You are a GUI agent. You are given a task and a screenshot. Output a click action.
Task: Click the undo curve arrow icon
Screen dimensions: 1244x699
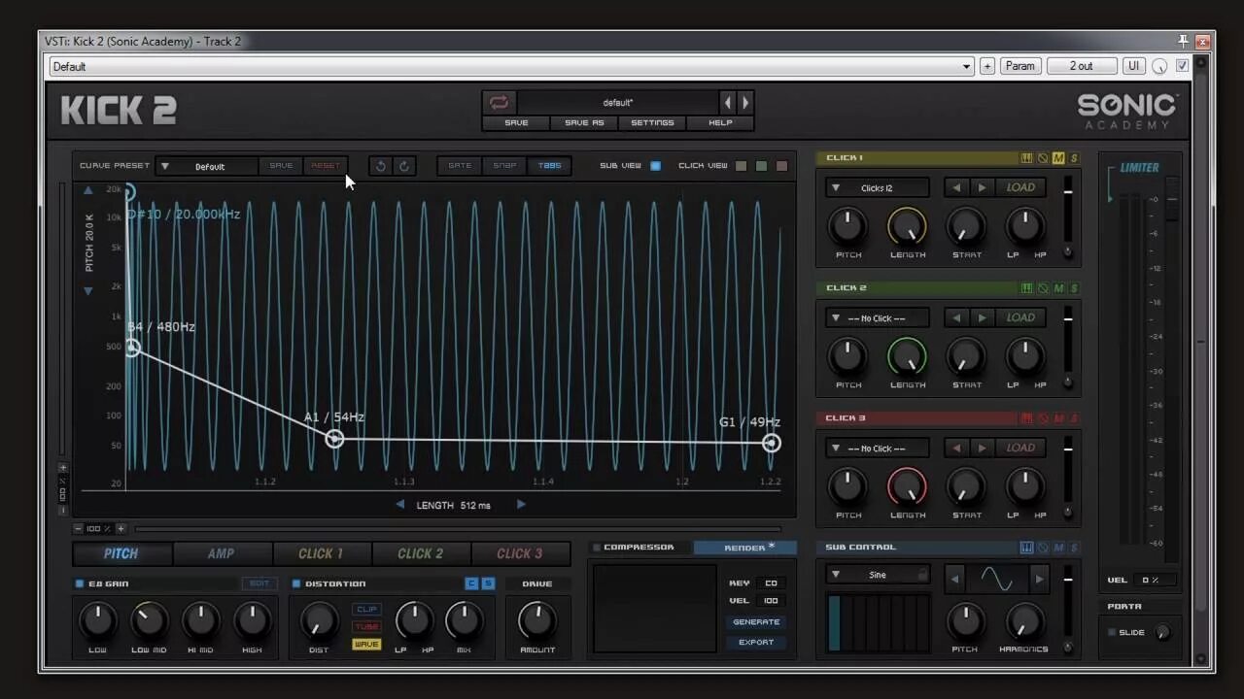[381, 166]
